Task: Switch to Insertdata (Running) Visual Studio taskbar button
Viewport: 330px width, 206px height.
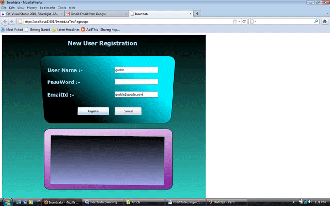Action: coord(103,202)
